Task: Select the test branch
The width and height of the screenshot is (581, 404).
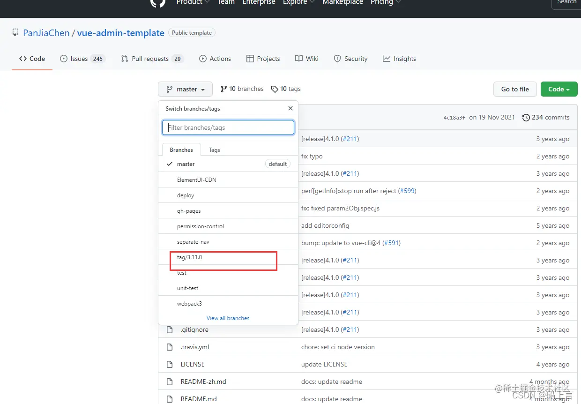Action: pos(228,272)
